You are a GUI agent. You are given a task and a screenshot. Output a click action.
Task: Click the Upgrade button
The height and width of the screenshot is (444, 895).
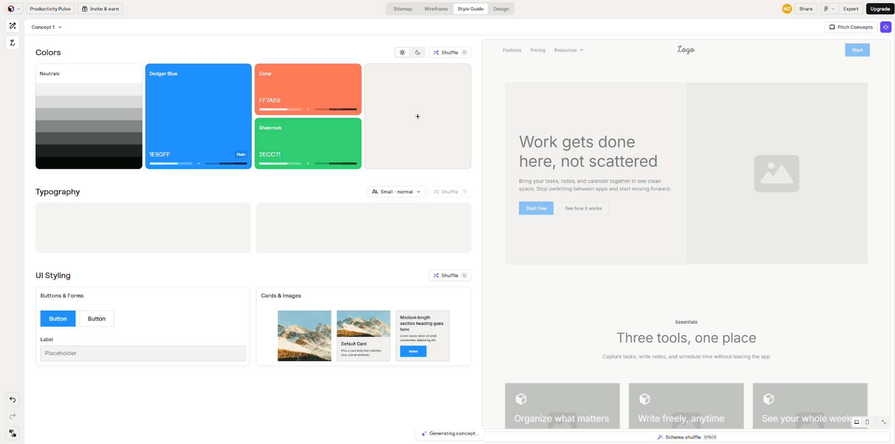click(880, 9)
